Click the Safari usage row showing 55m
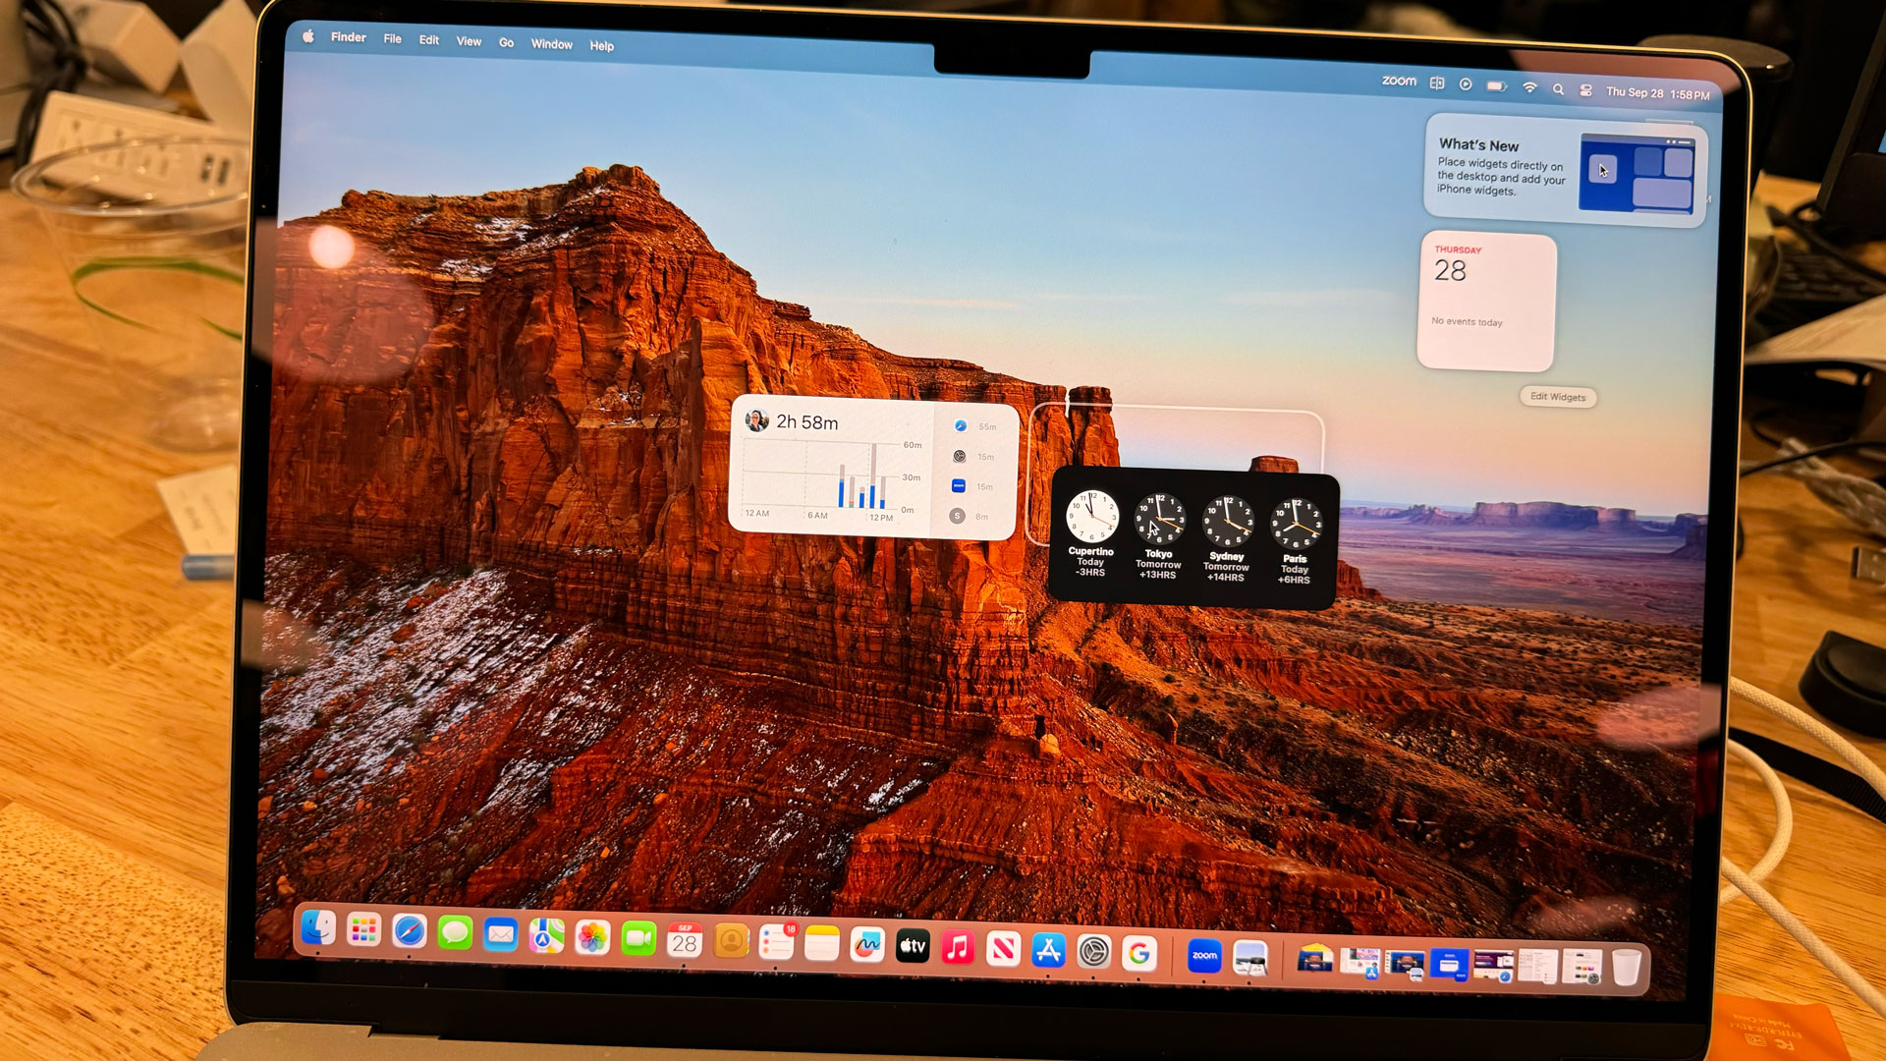This screenshot has width=1886, height=1061. [x=973, y=426]
